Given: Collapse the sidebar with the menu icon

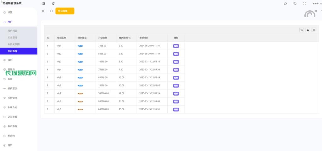Looking at the screenshot, I should point(44,3).
